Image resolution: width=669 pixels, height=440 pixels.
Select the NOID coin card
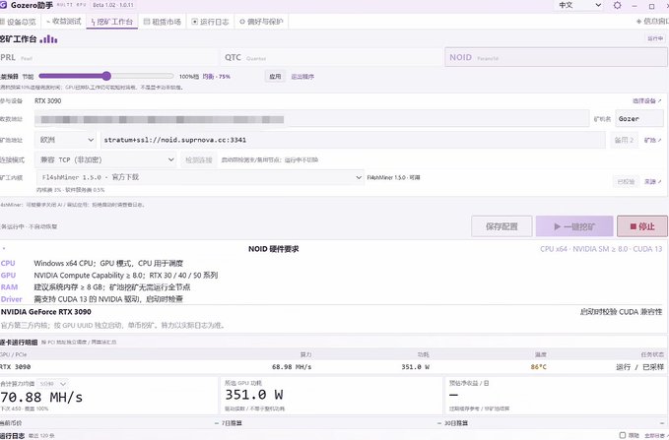(x=556, y=57)
